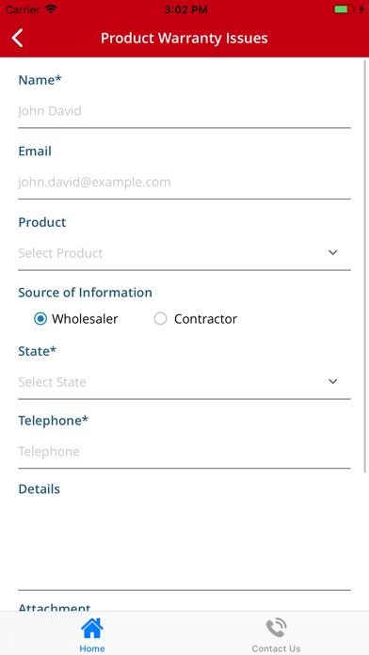Tap the battery icon in status bar

point(344,9)
